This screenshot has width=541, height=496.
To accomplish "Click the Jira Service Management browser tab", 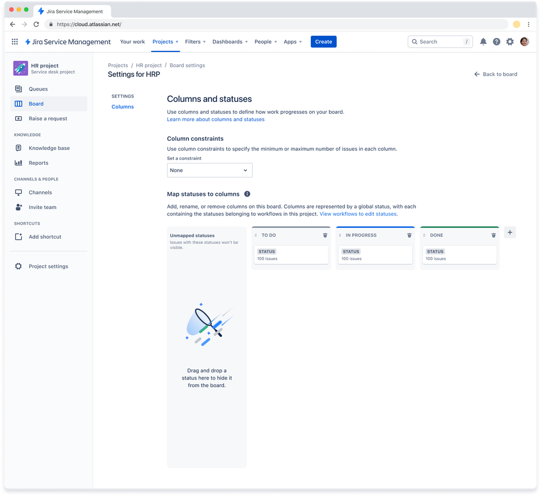I will [x=73, y=11].
